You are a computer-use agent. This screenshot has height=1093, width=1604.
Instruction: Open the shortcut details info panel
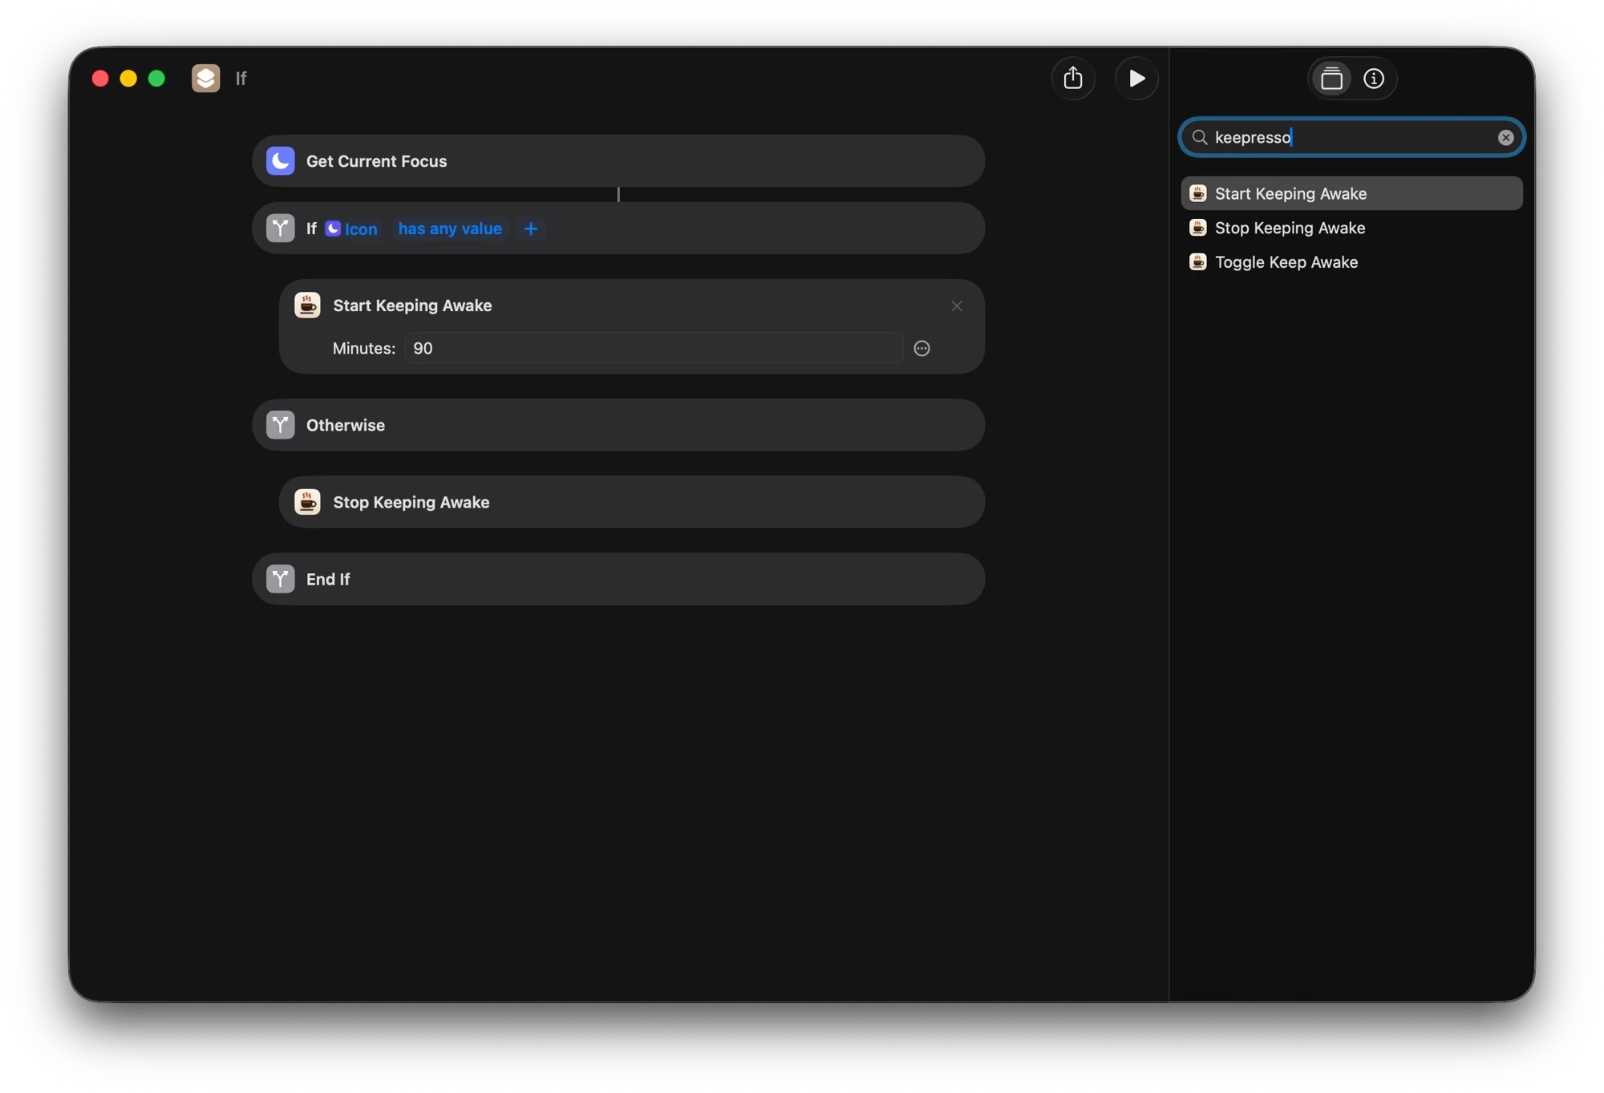(x=1374, y=79)
